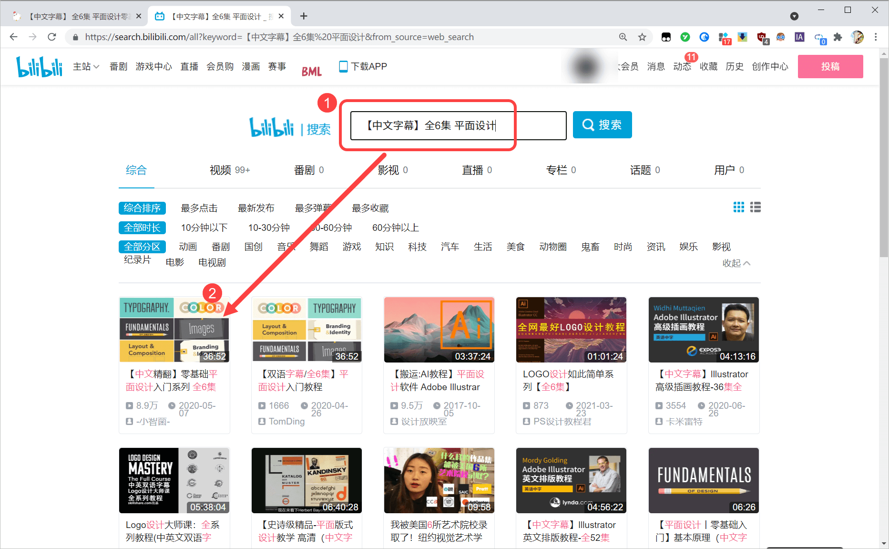Open the yellow download extension icon

click(x=742, y=37)
